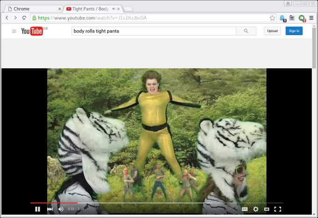Submit search with magnifier button
318x218 pixels.
pos(246,31)
